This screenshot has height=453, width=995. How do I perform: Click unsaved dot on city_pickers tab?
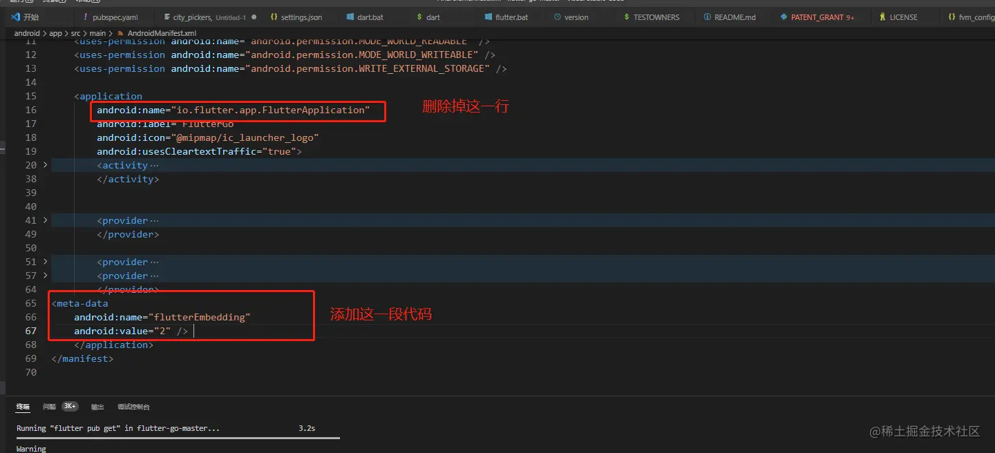(x=254, y=17)
